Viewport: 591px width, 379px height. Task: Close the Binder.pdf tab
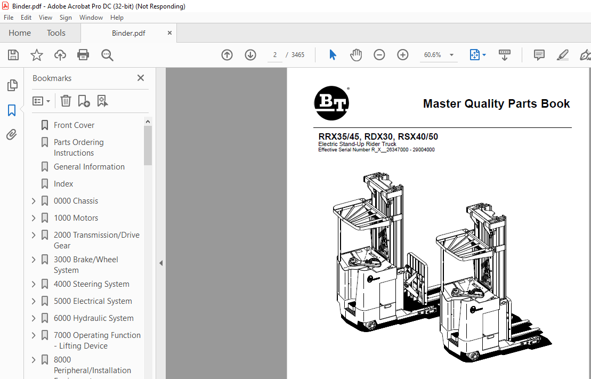pyautogui.click(x=169, y=33)
